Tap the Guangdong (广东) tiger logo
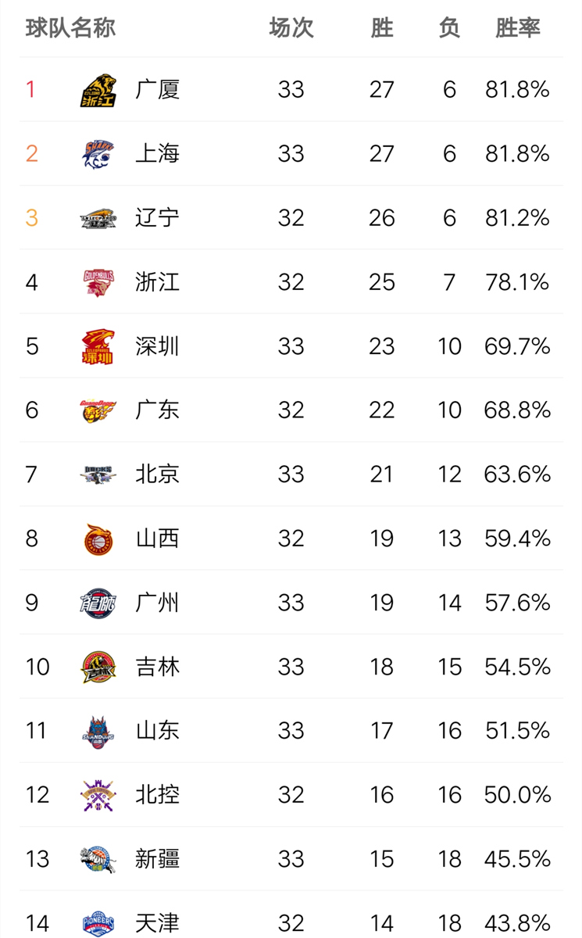Screen dimensions: 582x938 (x=99, y=410)
